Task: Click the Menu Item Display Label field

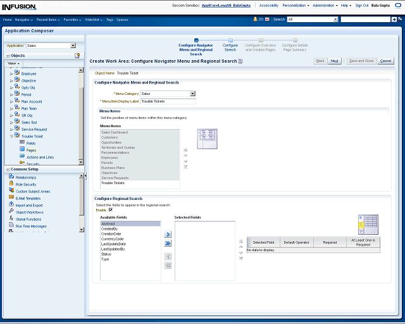Action: pos(168,101)
